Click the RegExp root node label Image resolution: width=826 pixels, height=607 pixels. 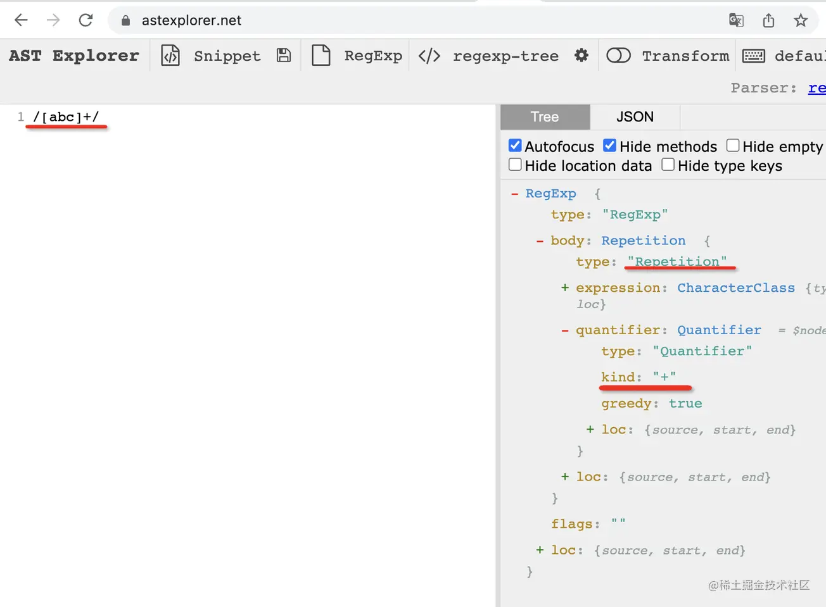(550, 194)
